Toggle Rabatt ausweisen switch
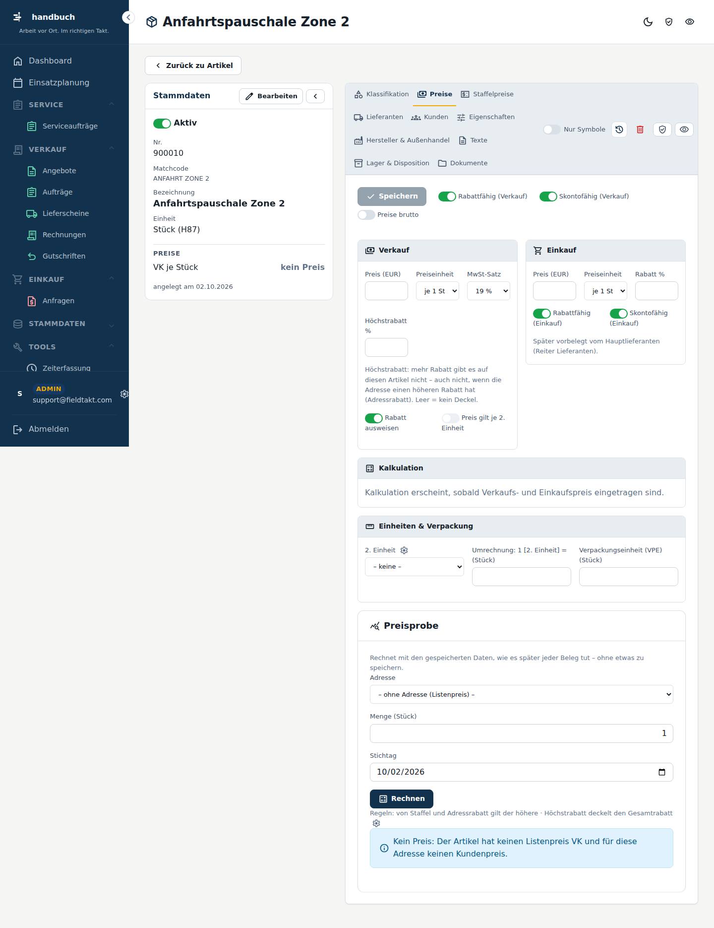The image size is (714, 928). point(373,418)
